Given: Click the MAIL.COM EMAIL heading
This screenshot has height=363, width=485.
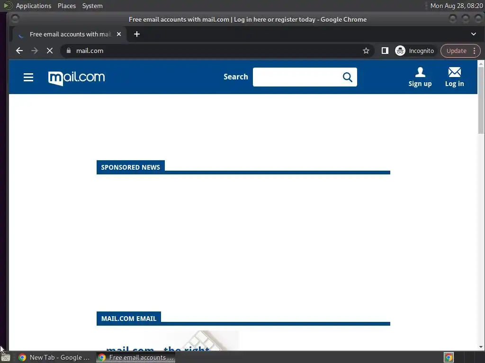Looking at the screenshot, I should [x=129, y=319].
